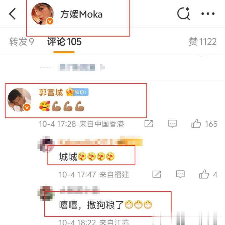Image resolution: width=225 pixels, height=225 pixels.
Task: Open the 赞 1122 likes tab
Action: (x=202, y=42)
